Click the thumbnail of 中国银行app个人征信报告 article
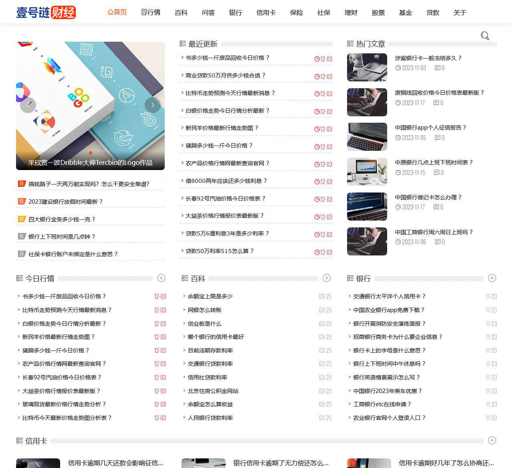The image size is (513, 468). click(367, 136)
